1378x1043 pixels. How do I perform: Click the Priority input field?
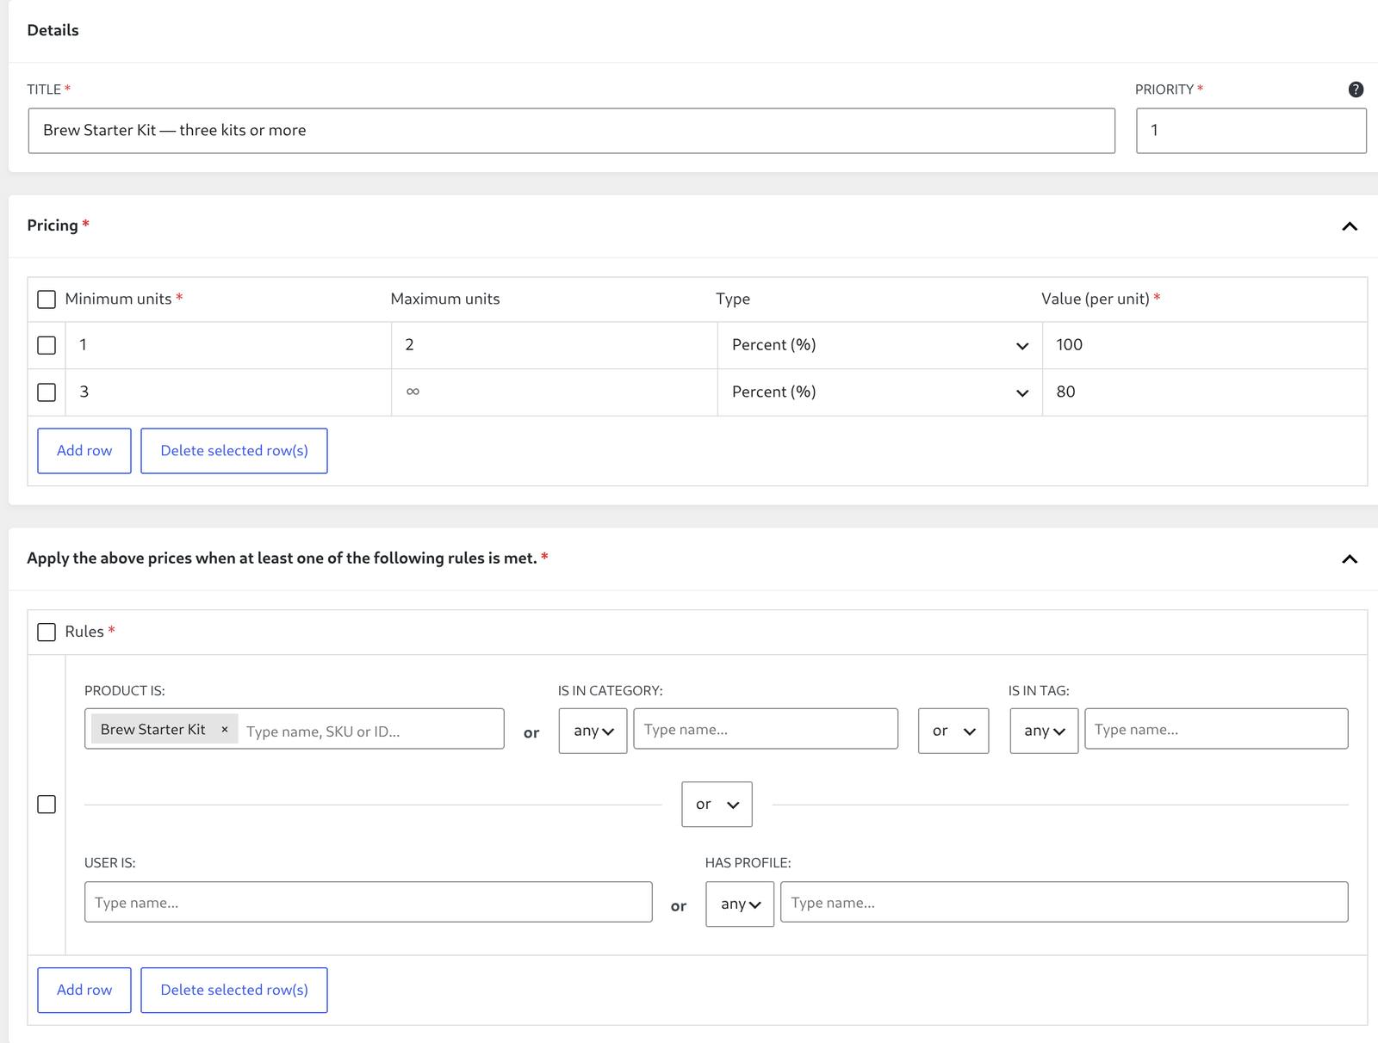(x=1251, y=131)
